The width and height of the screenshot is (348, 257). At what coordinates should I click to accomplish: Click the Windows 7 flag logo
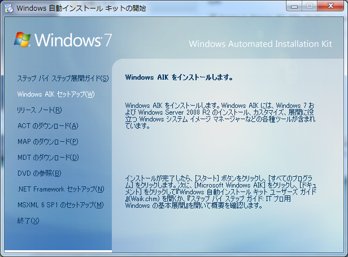[x=22, y=40]
